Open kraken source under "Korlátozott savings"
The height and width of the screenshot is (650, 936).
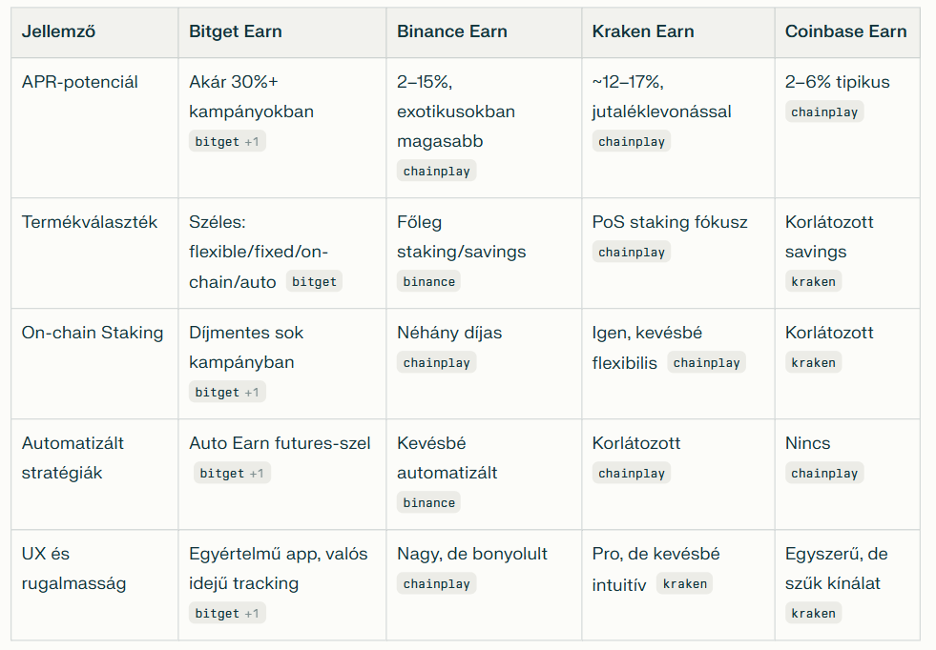tap(813, 282)
